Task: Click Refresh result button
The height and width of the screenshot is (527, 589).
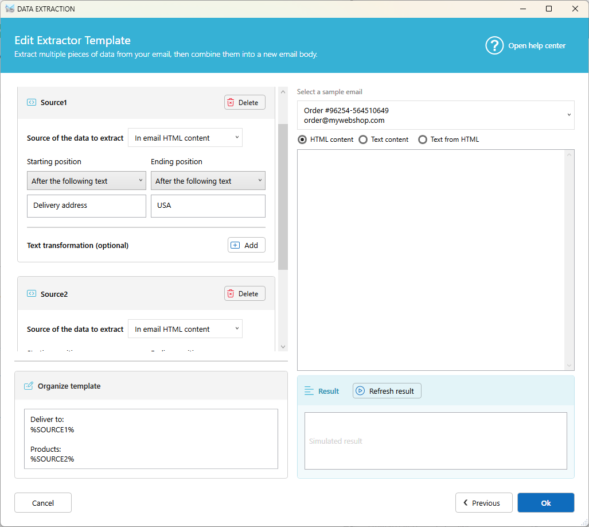Action: pyautogui.click(x=387, y=391)
